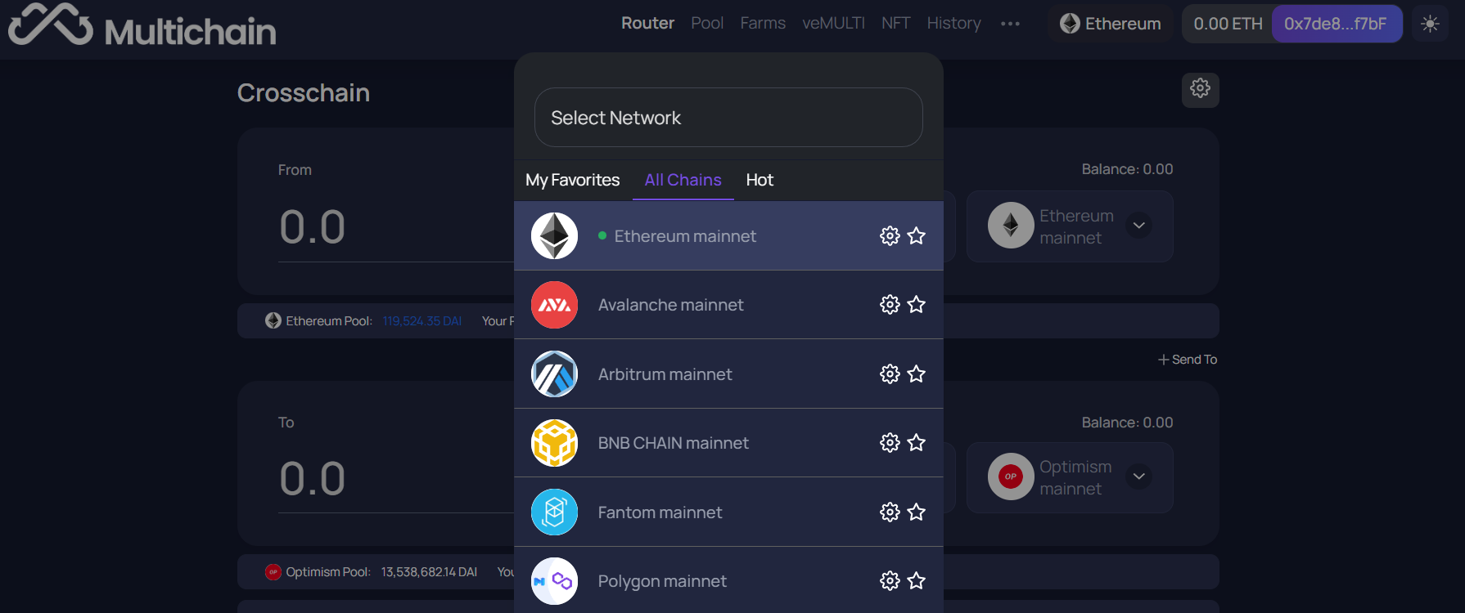This screenshot has height=613, width=1465.
Task: Click the Multichain logo
Action: tap(142, 25)
